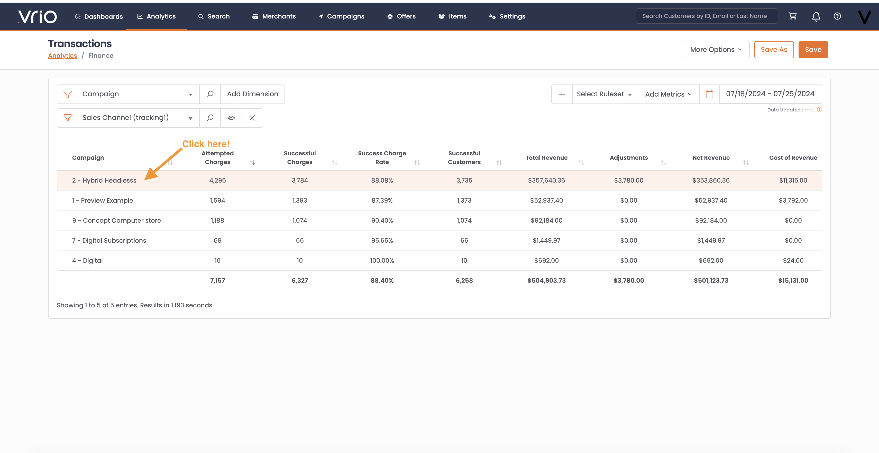Image resolution: width=879 pixels, height=453 pixels.
Task: Open the Campaign dimension dropdown
Action: 139,94
